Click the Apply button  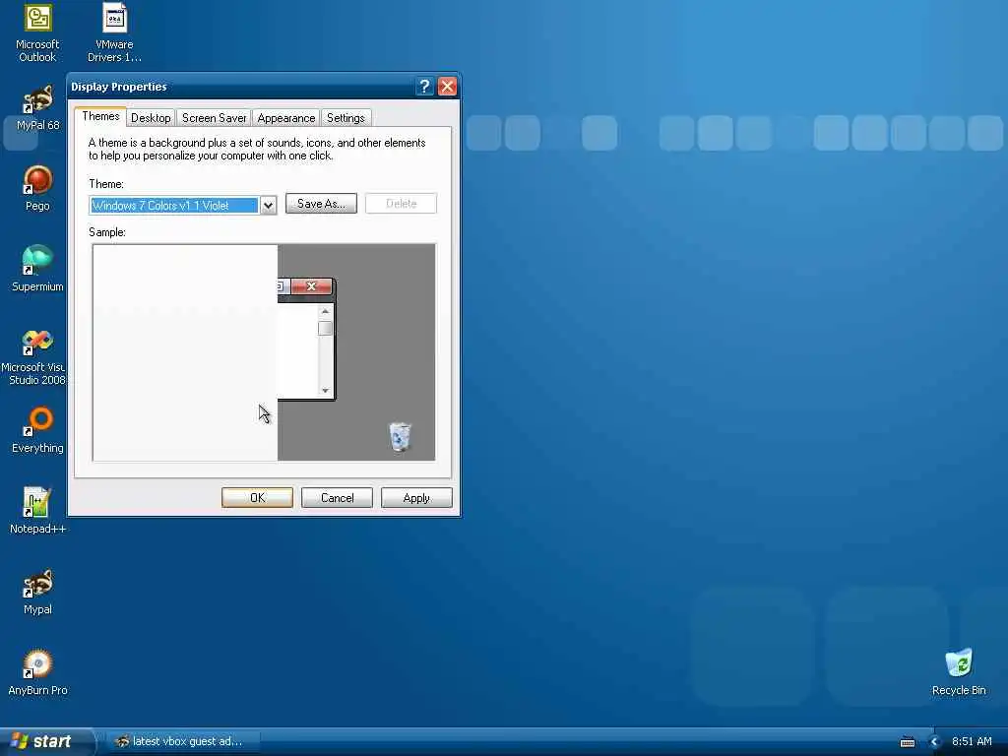click(416, 497)
